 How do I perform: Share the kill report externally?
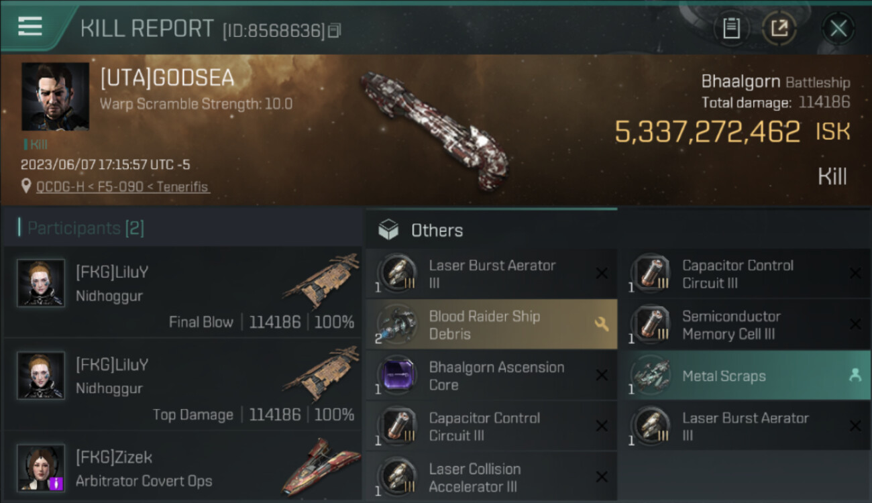pyautogui.click(x=779, y=28)
